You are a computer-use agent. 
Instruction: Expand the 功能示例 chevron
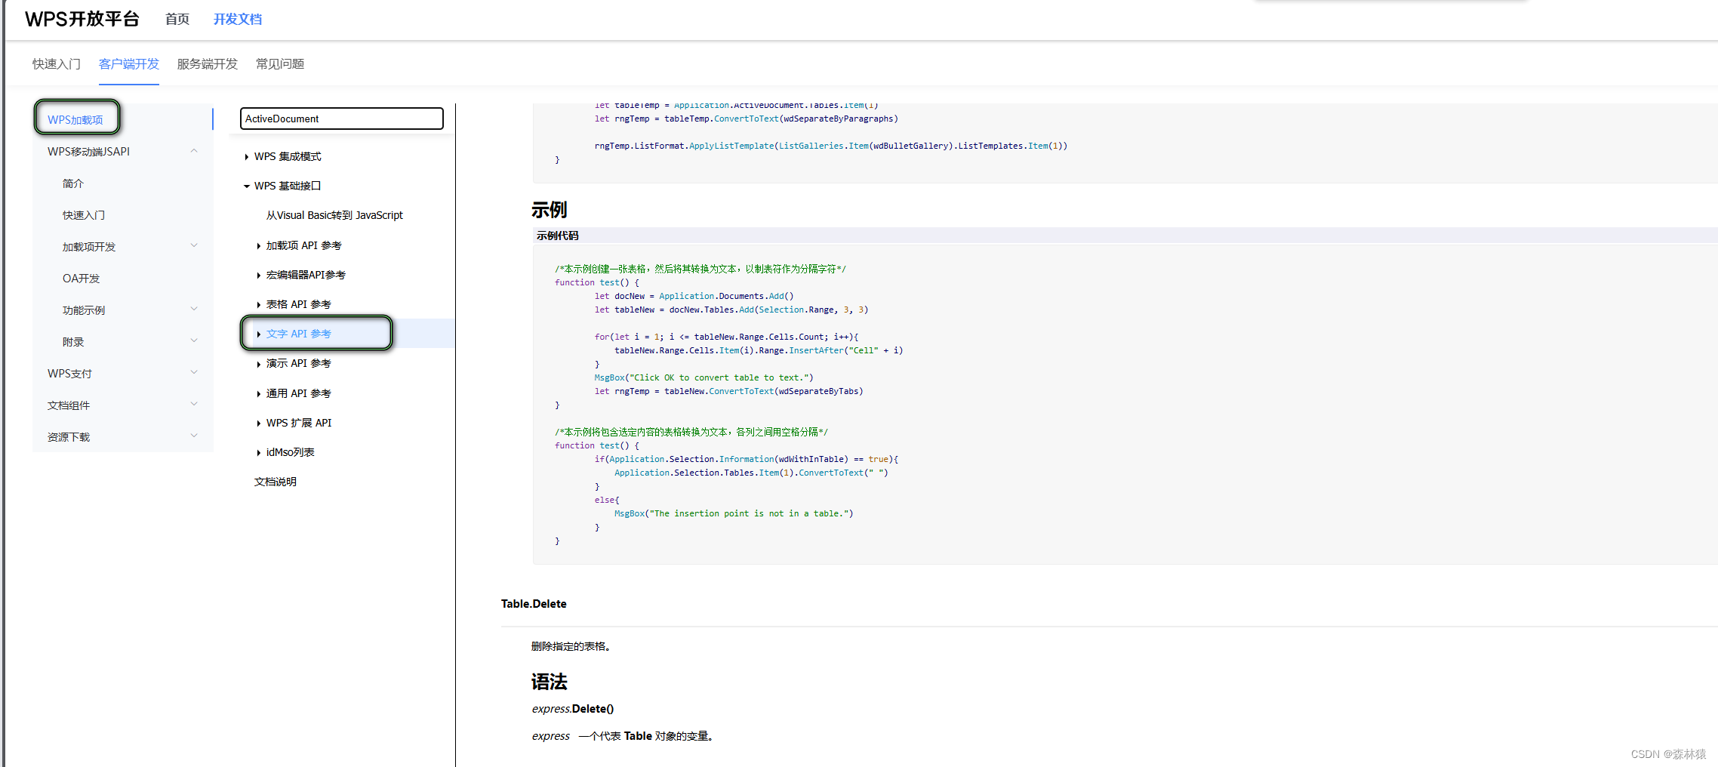(x=194, y=309)
